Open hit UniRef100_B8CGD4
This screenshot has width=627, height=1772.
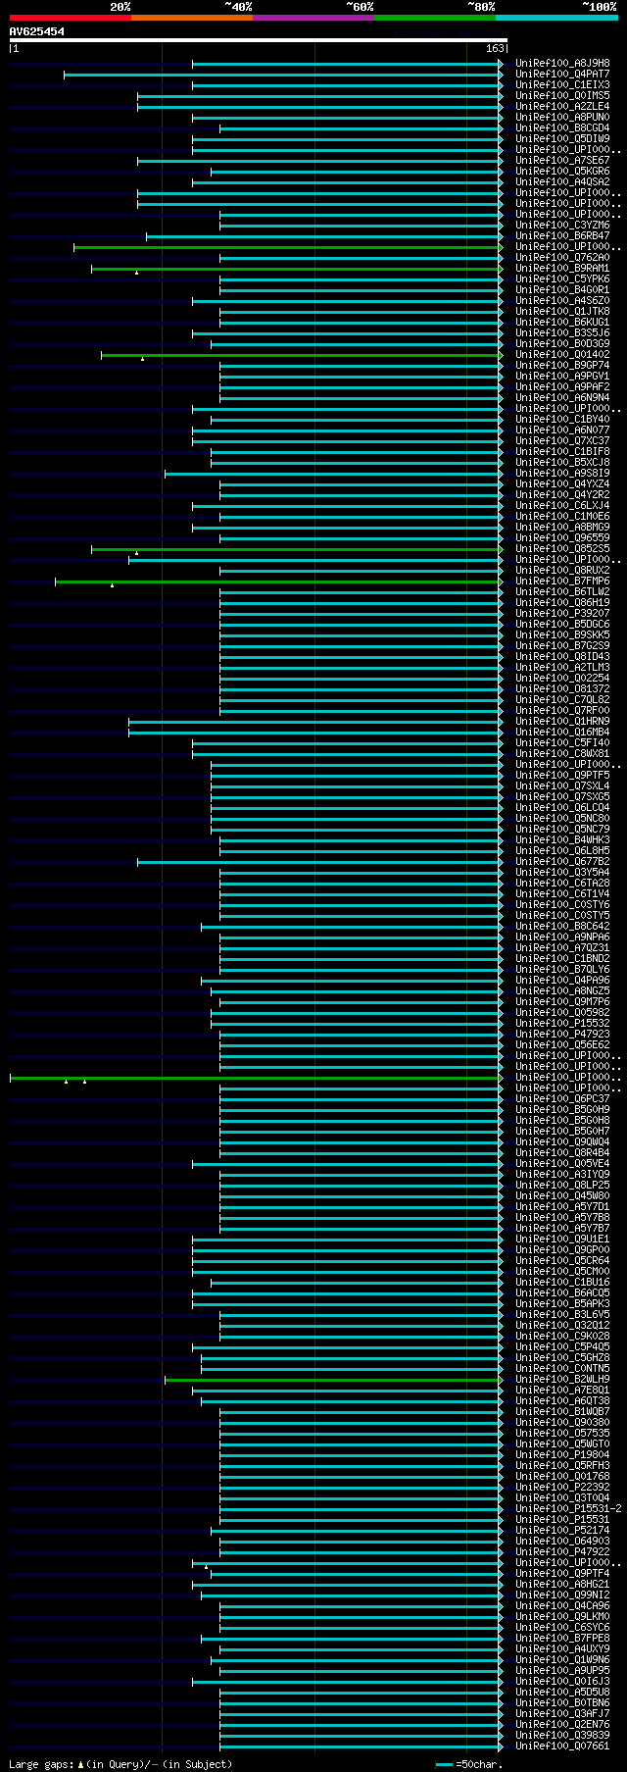coord(562,128)
